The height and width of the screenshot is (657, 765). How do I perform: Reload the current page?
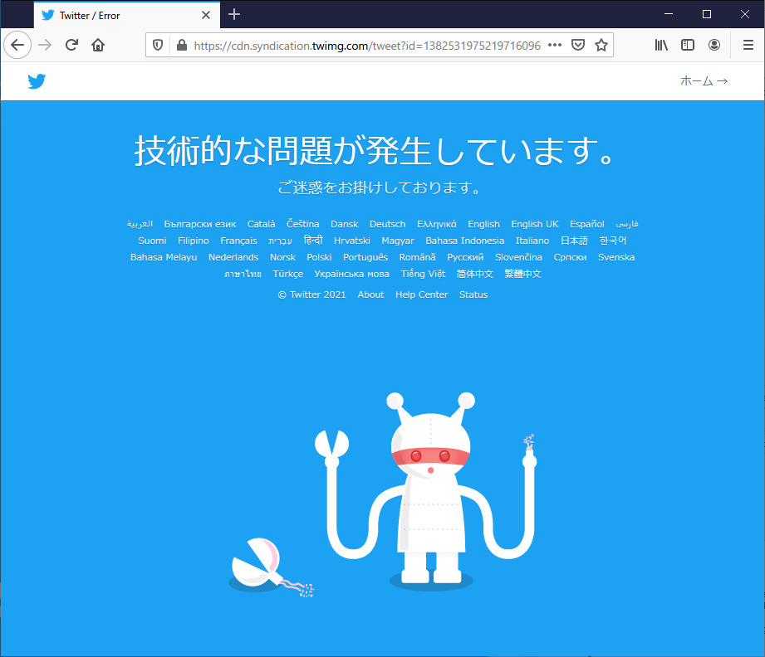tap(71, 46)
